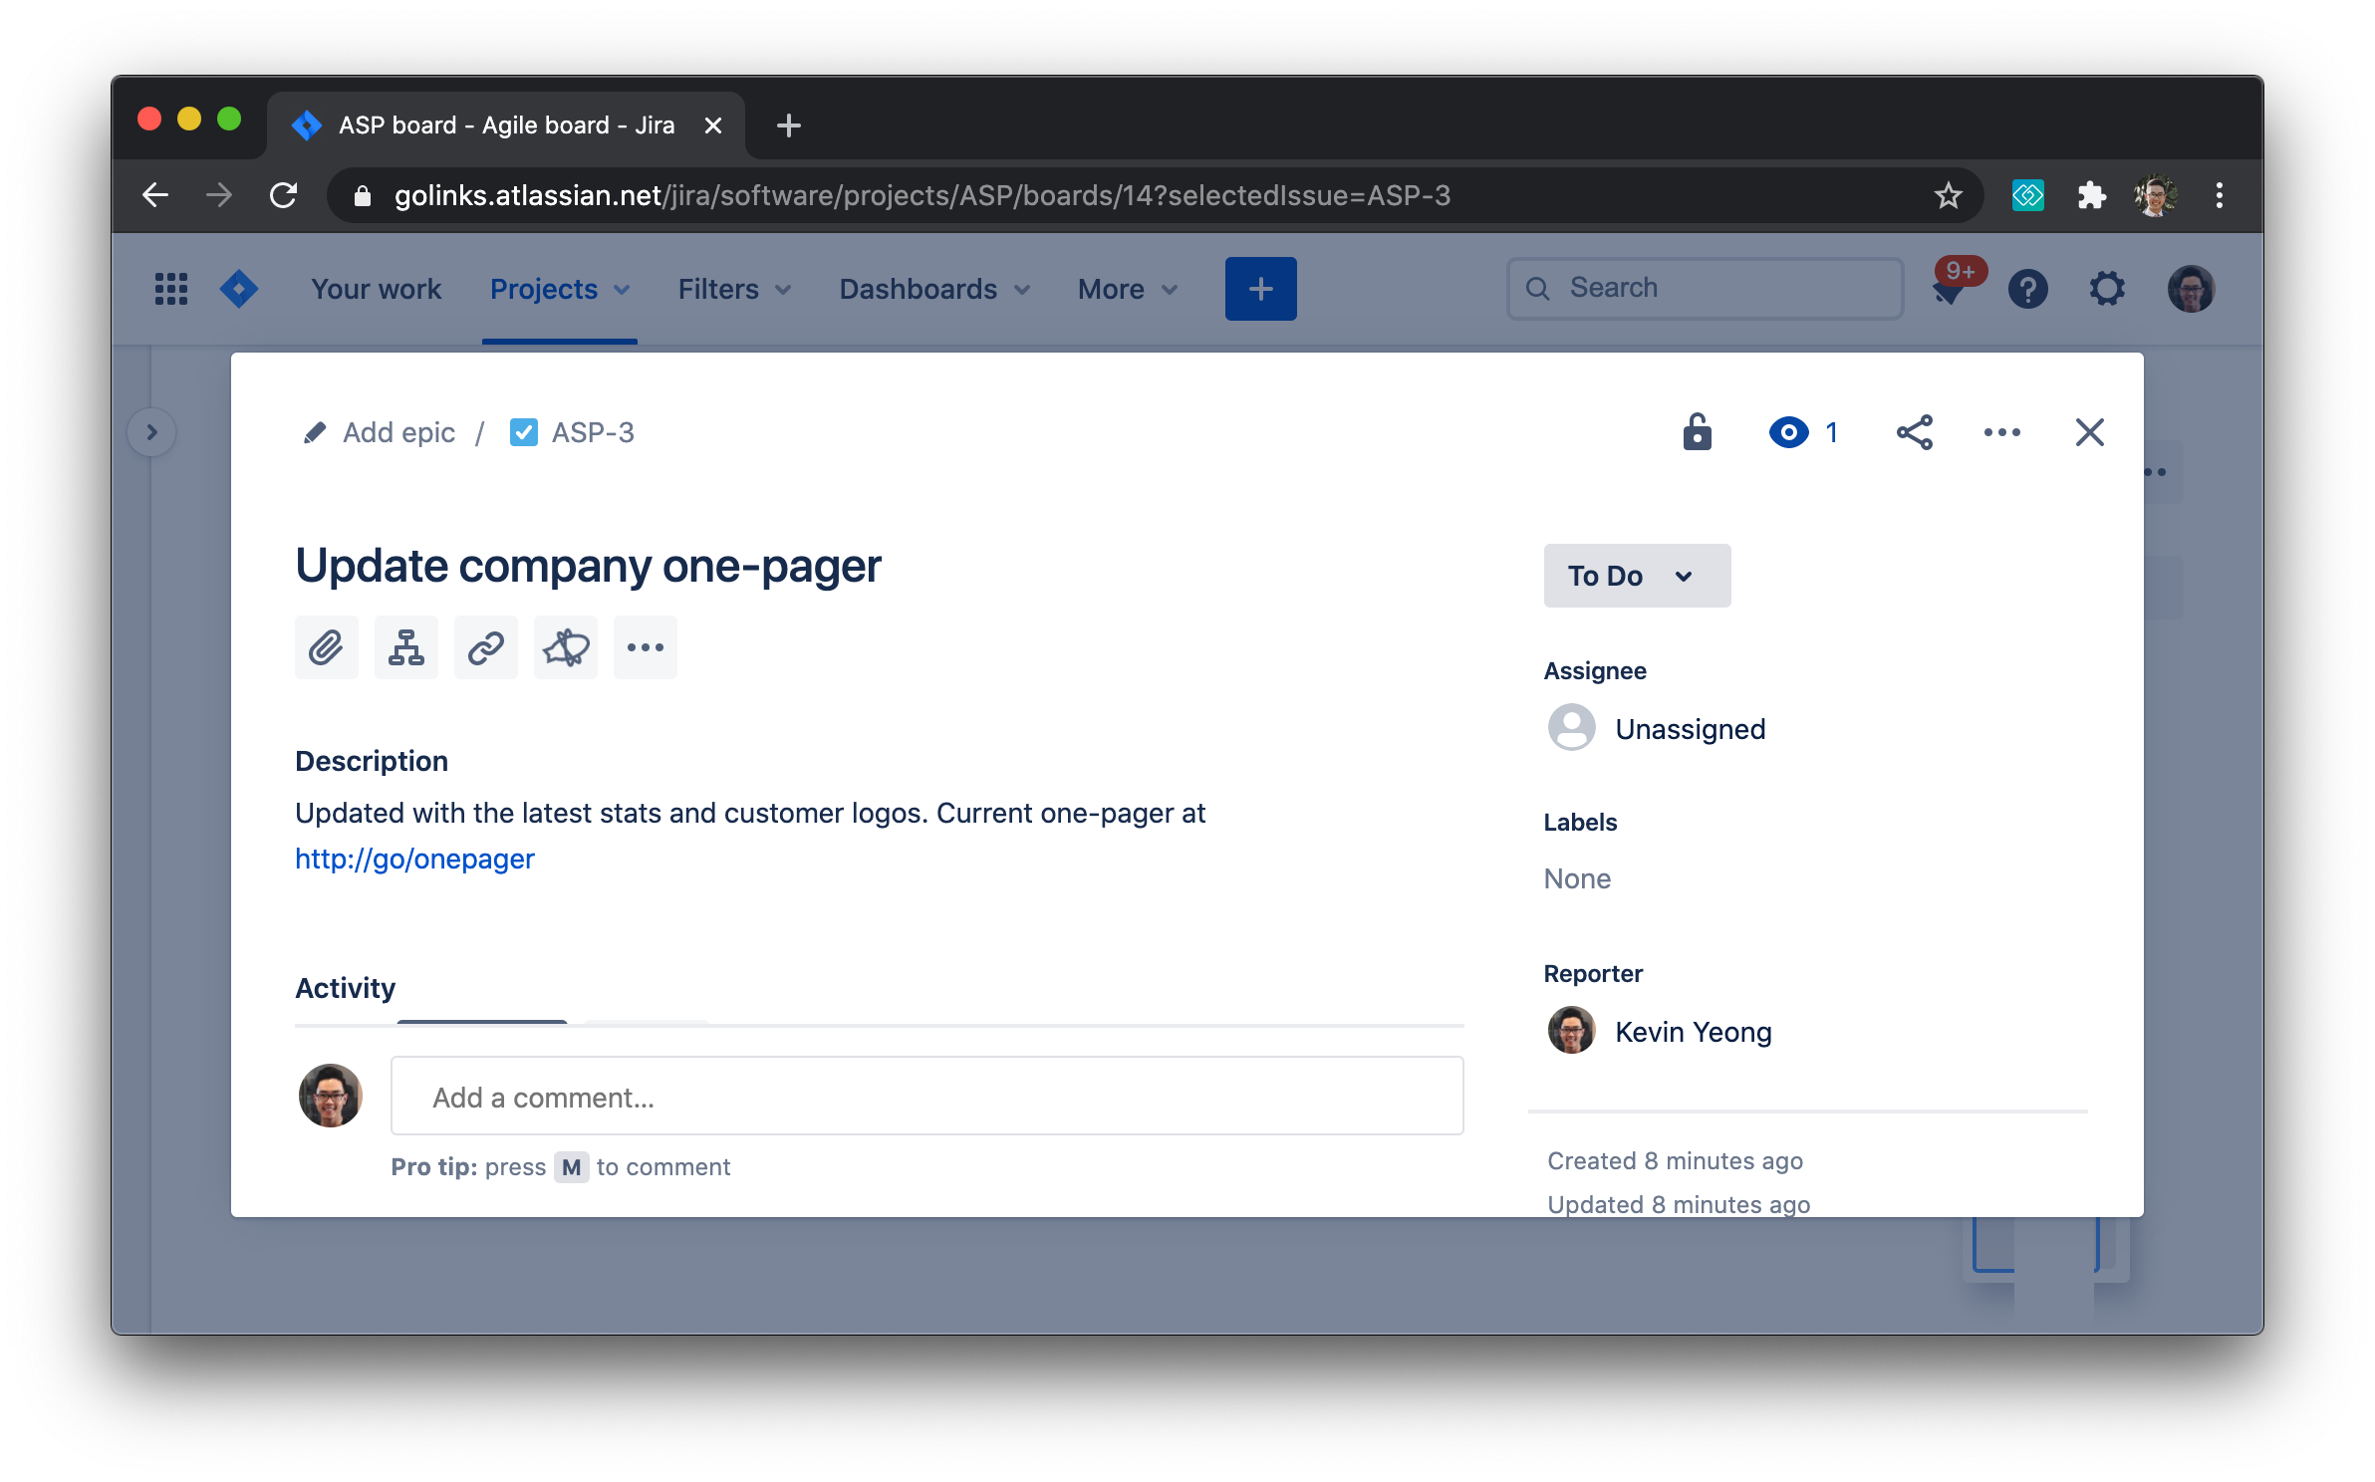Expand the Projects menu
Screen dimensions: 2375x1482
click(560, 289)
